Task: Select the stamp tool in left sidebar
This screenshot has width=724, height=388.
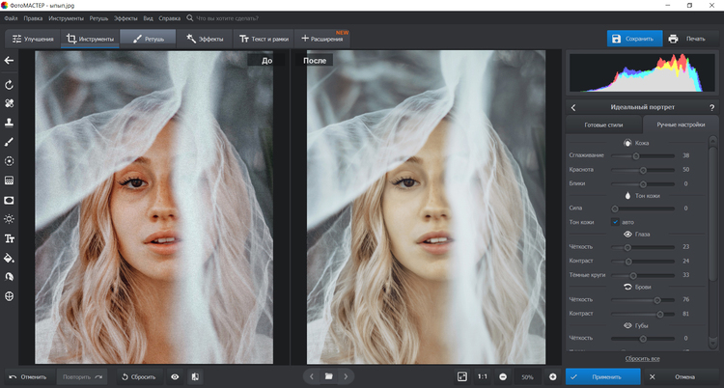Action: pyautogui.click(x=9, y=123)
